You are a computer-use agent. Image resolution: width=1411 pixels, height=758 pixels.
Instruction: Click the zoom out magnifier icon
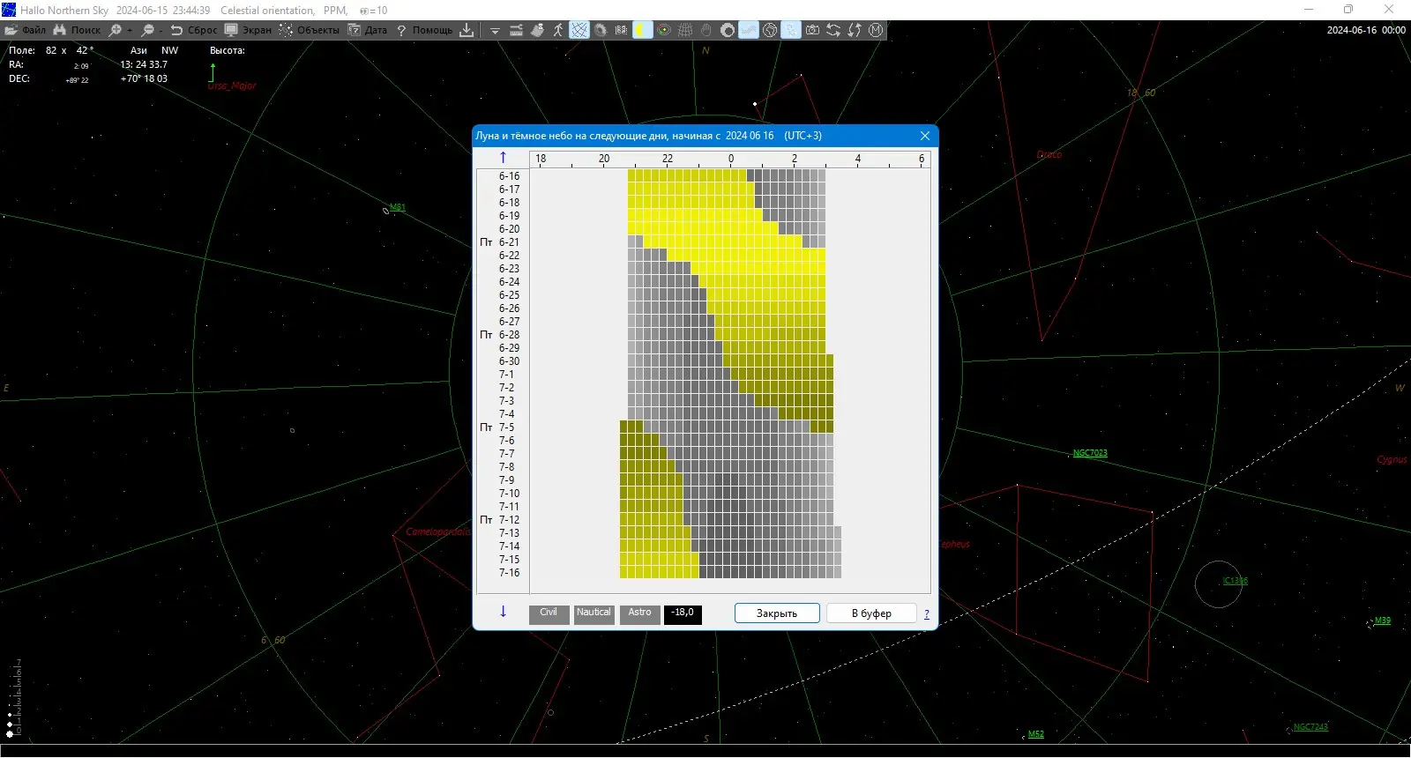click(x=148, y=30)
